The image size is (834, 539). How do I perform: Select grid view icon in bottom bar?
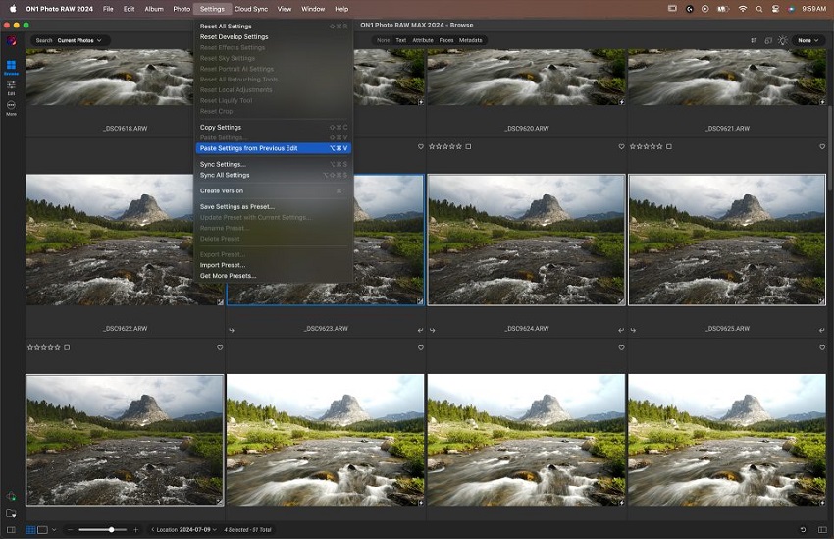point(30,529)
